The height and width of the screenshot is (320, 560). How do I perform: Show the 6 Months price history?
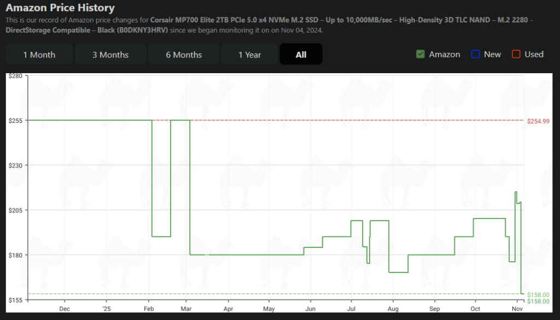click(x=184, y=55)
